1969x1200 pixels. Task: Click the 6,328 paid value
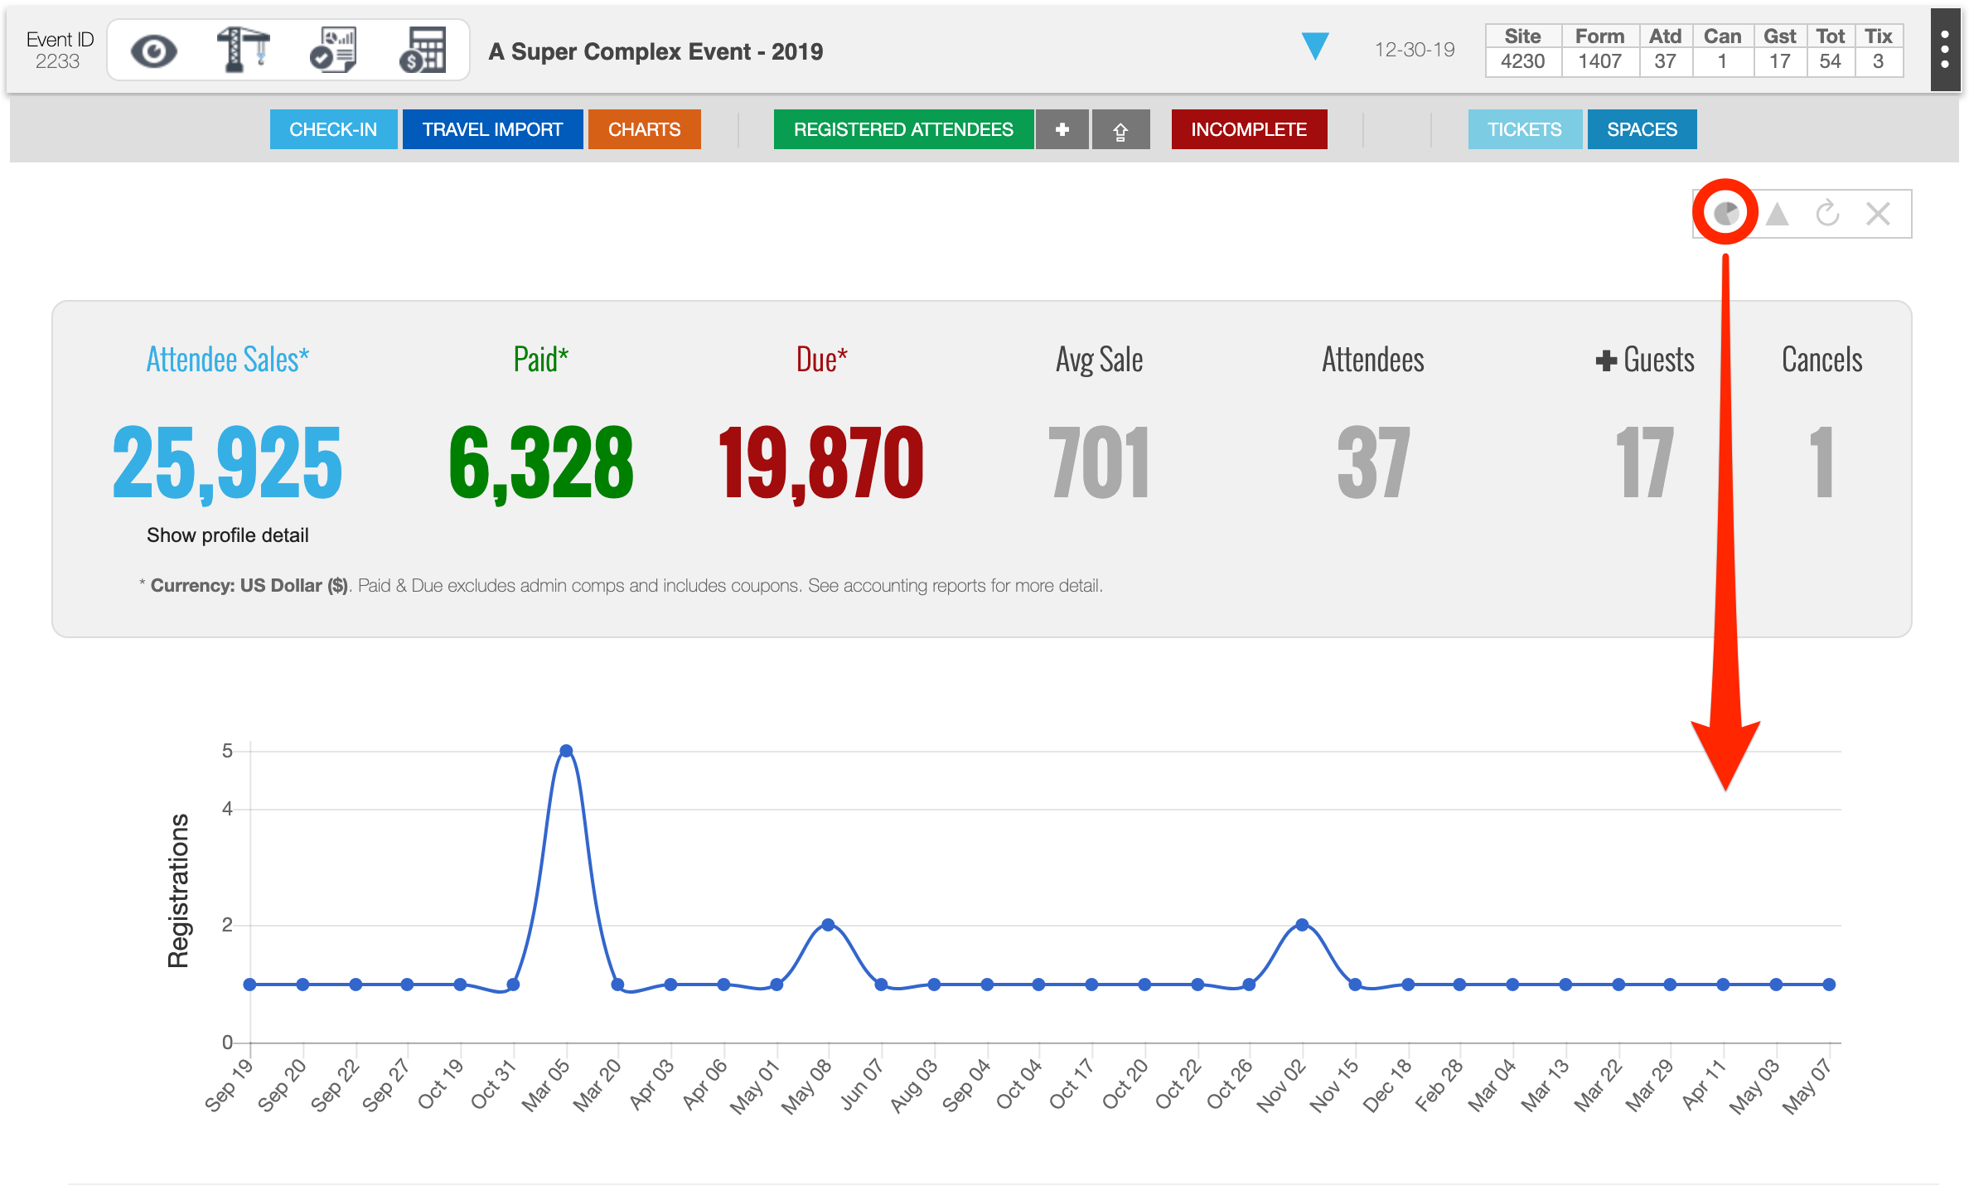pyautogui.click(x=541, y=462)
